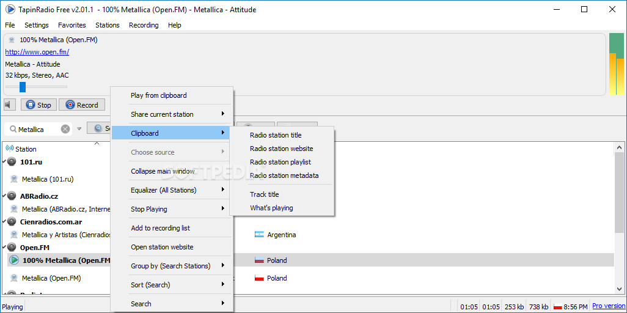Click the Poland flag in status bar

click(557, 307)
